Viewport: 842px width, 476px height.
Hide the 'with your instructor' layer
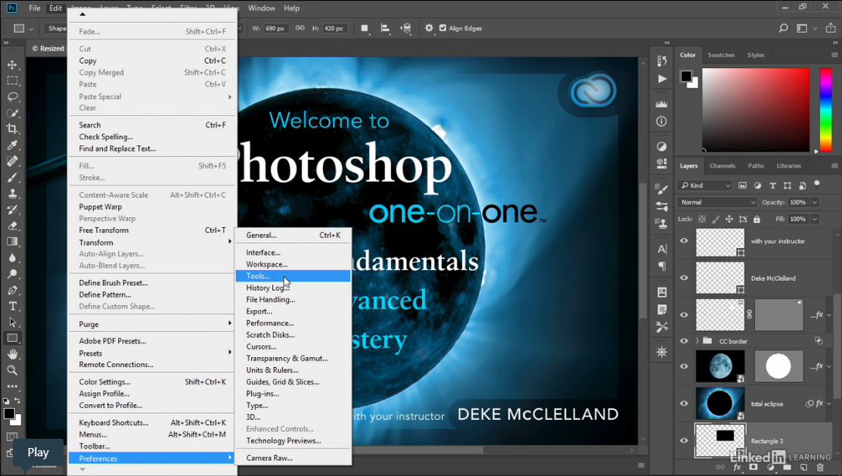684,241
